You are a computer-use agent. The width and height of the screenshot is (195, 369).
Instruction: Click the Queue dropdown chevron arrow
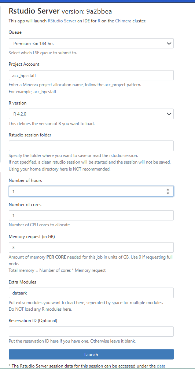(169, 44)
